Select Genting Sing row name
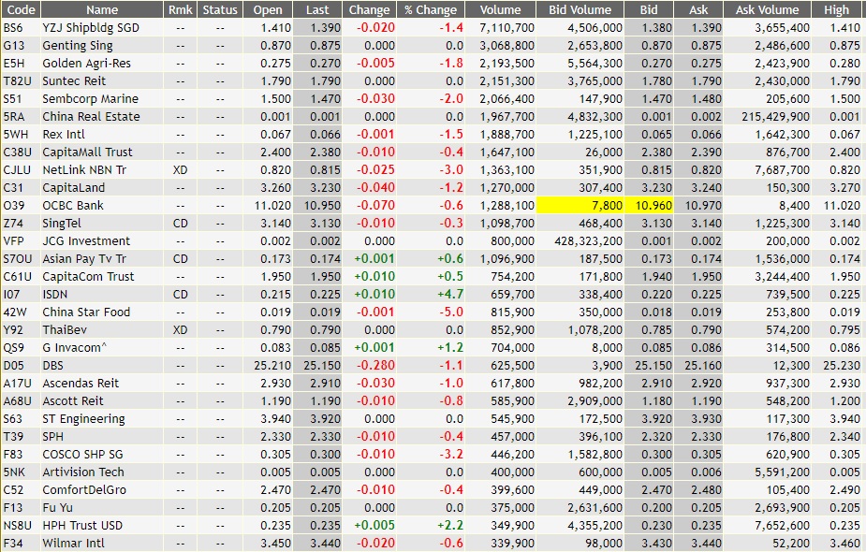The image size is (866, 552). 78,46
